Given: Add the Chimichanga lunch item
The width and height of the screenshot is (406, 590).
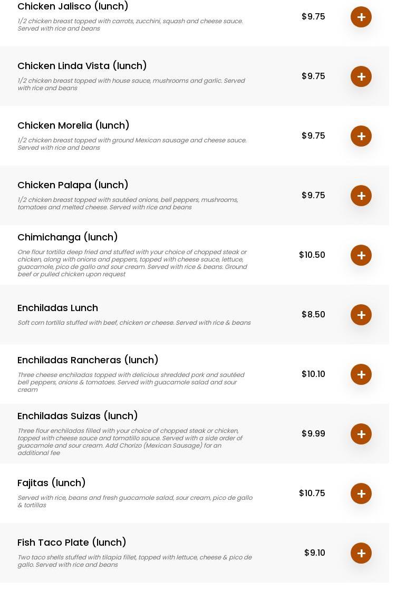Looking at the screenshot, I should pos(361,255).
